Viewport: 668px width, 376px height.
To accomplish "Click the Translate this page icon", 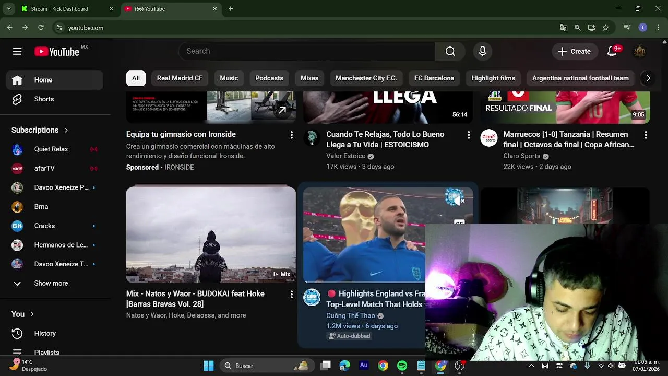I will click(x=564, y=28).
